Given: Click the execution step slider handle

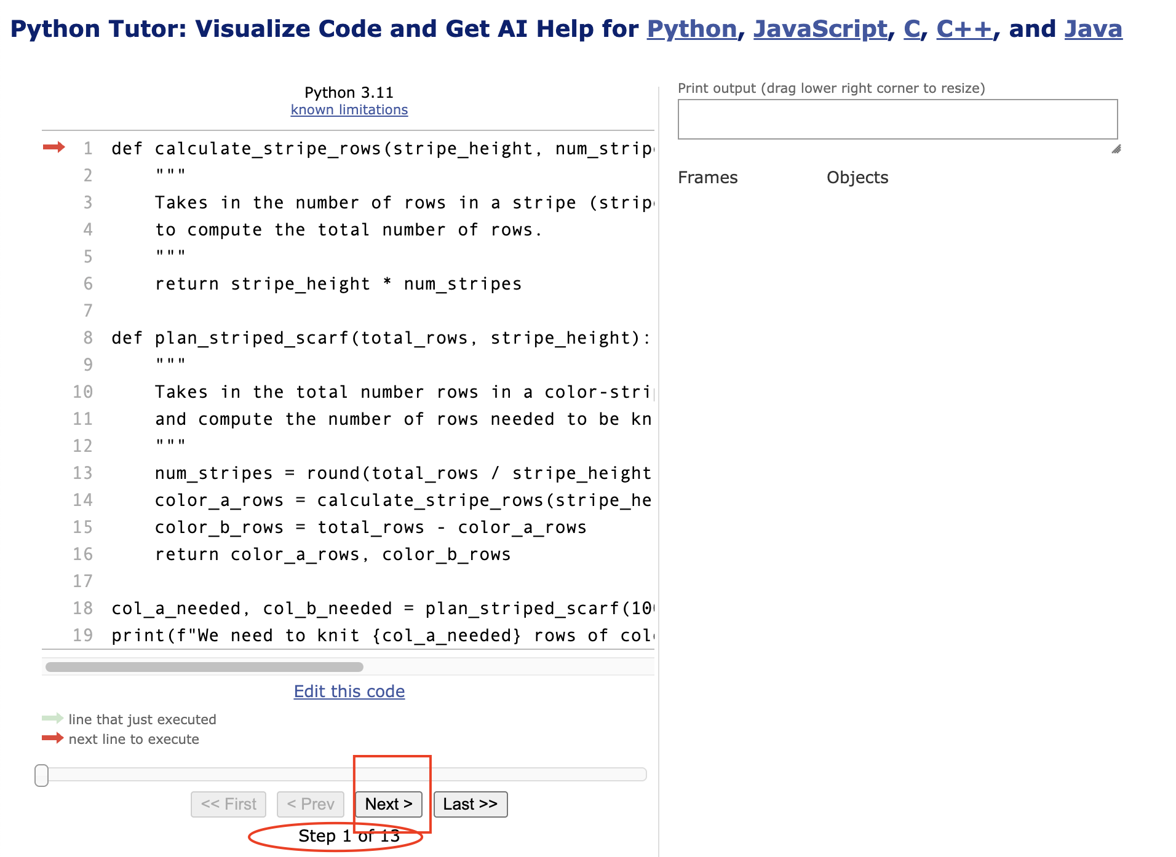Looking at the screenshot, I should tap(42, 775).
